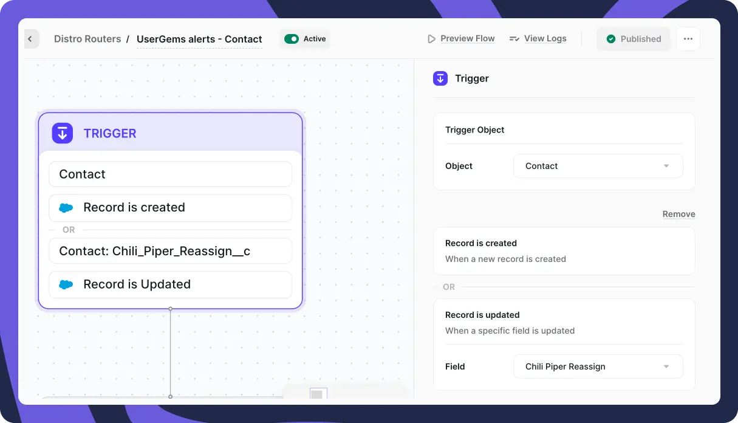Click the Trigger icon in right panel header

pos(440,78)
